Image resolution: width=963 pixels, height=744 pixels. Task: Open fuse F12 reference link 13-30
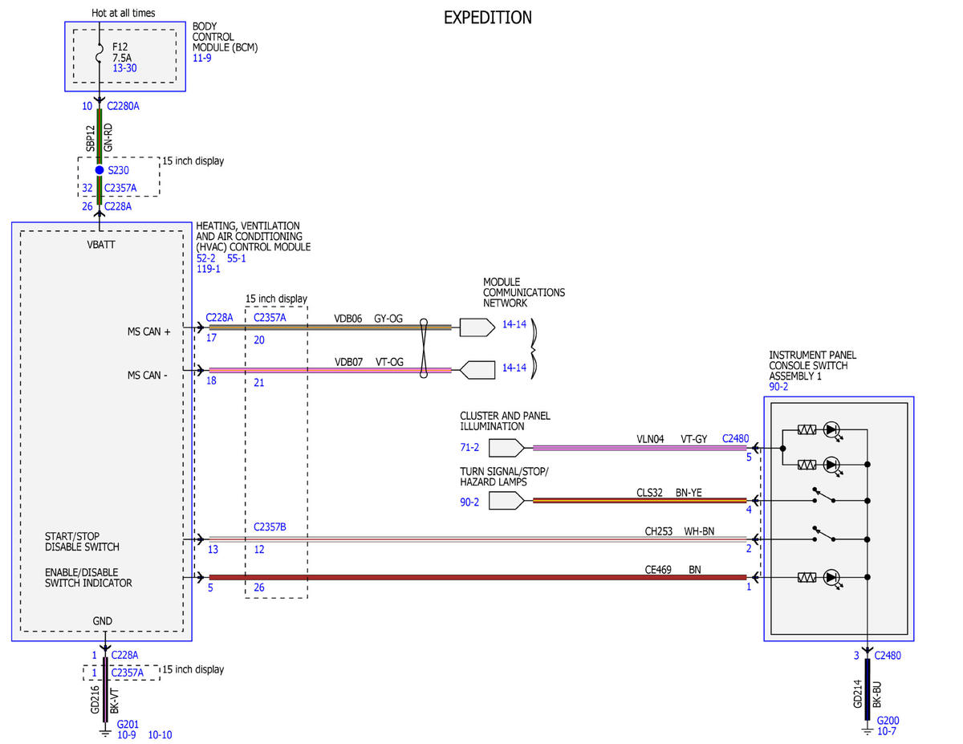(124, 69)
